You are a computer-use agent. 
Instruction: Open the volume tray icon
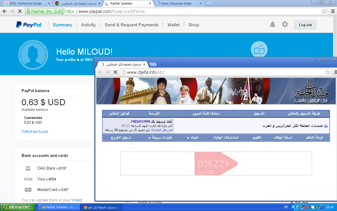point(318,207)
